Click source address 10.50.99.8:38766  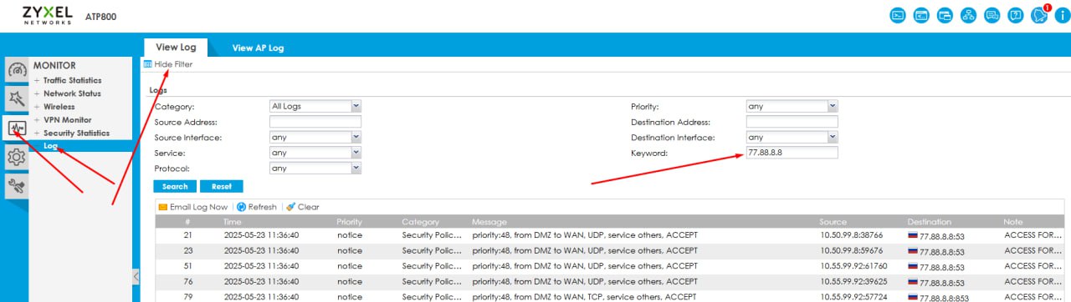click(852, 235)
